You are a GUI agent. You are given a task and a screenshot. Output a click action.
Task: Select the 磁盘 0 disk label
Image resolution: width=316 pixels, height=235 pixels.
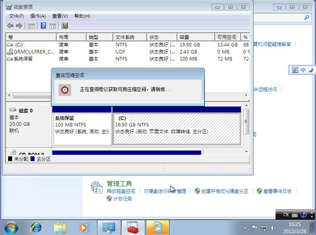tap(25, 111)
